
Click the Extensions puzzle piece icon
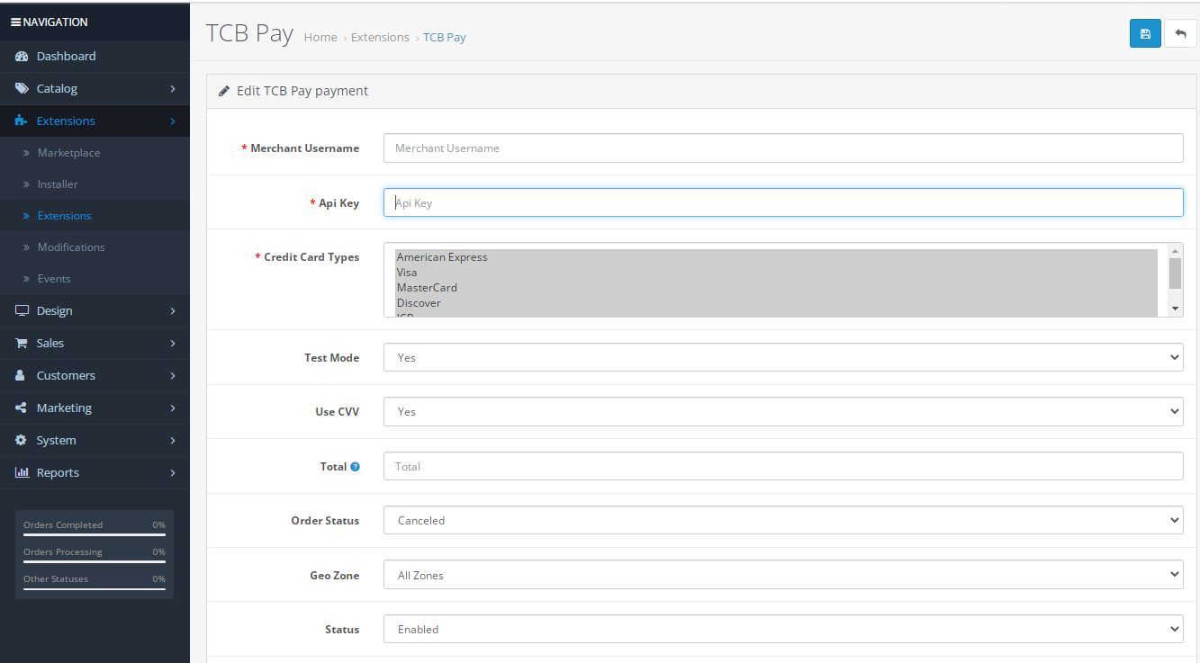[x=22, y=121]
